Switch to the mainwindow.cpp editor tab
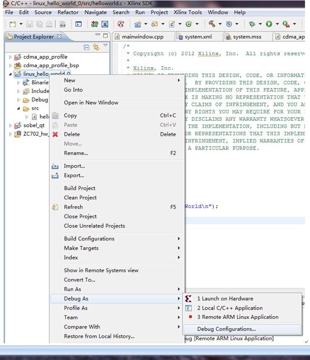The image size is (310, 360). (x=143, y=37)
